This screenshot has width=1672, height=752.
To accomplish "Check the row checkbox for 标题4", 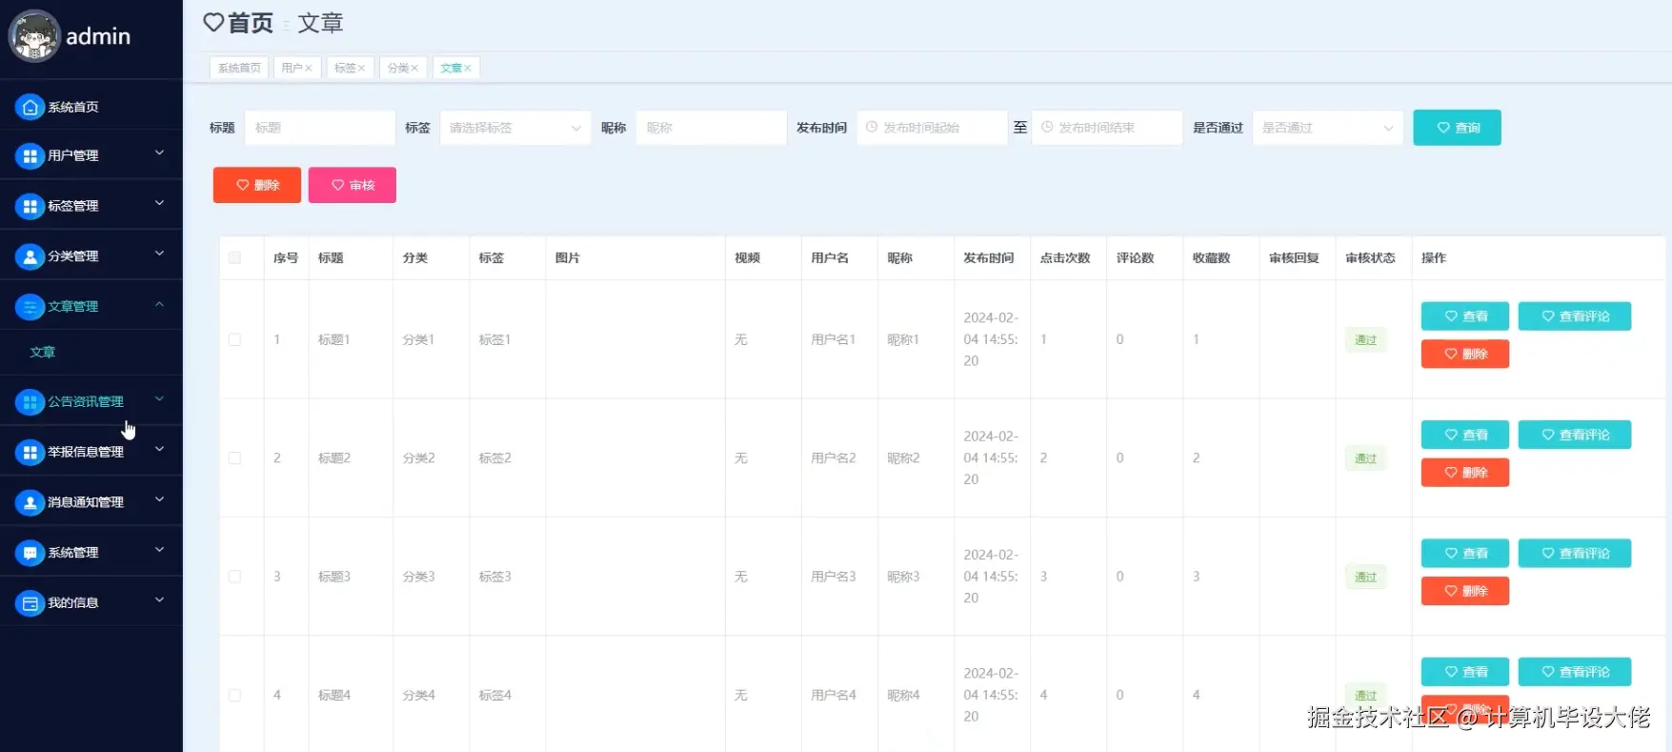I will click(234, 696).
